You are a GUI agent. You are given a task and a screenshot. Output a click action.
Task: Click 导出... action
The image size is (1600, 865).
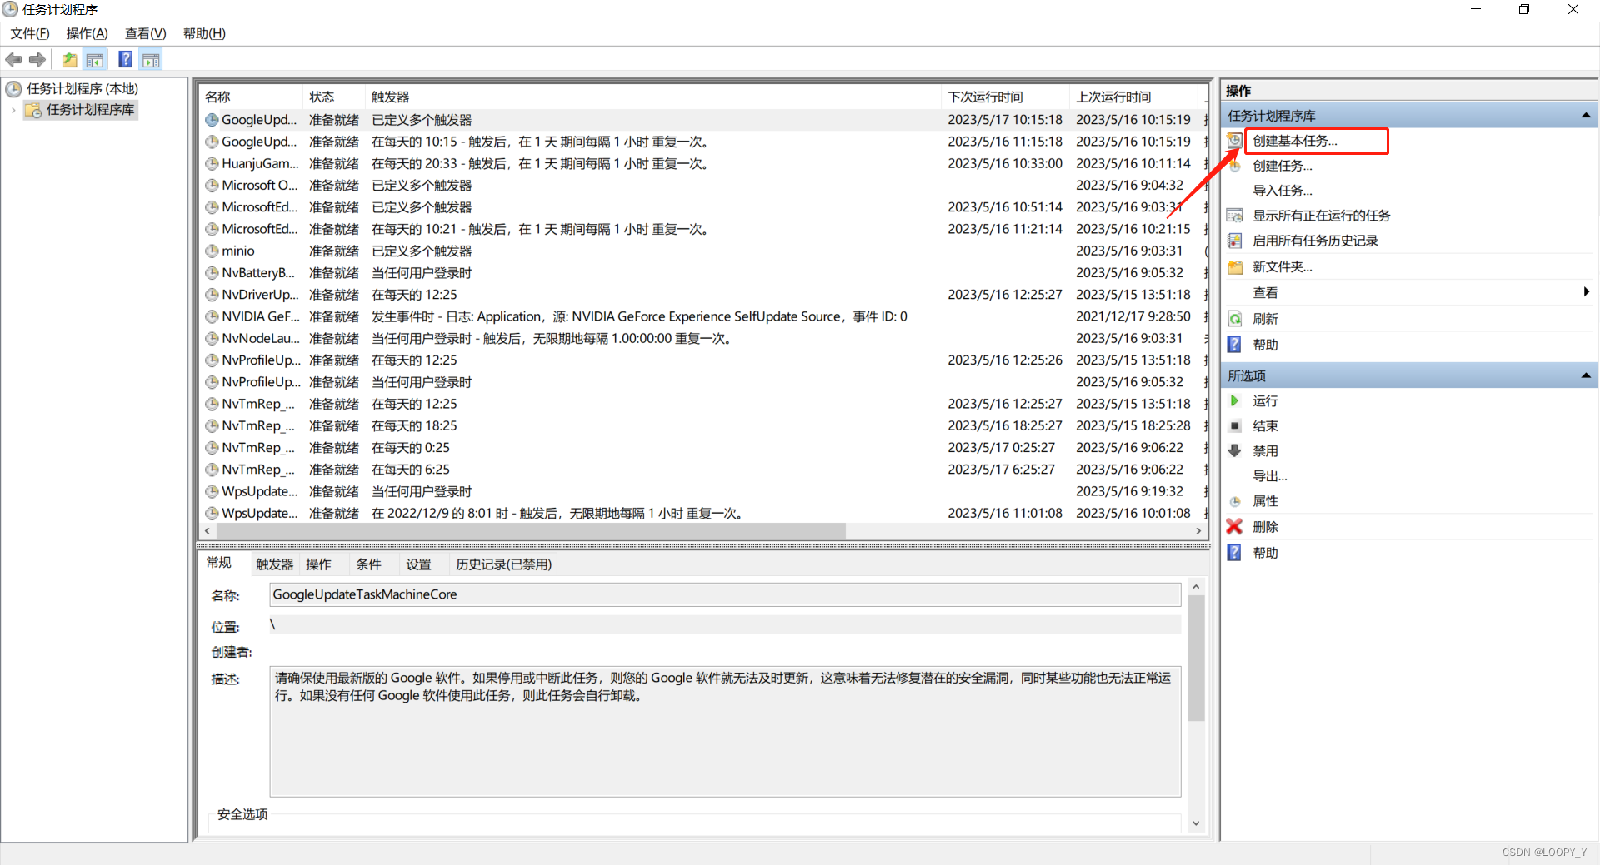(1270, 476)
